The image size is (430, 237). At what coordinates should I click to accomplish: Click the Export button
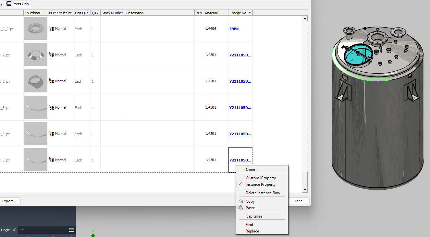pos(10,201)
